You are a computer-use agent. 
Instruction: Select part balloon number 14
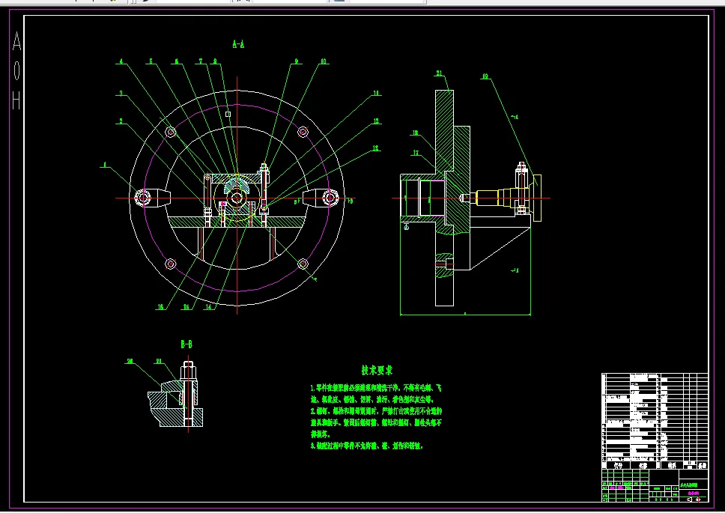208,307
